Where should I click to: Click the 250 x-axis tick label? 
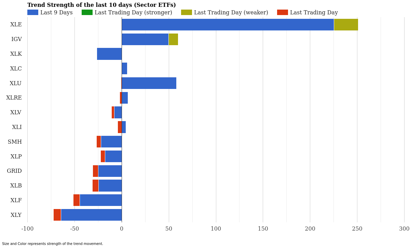click(x=357, y=229)
